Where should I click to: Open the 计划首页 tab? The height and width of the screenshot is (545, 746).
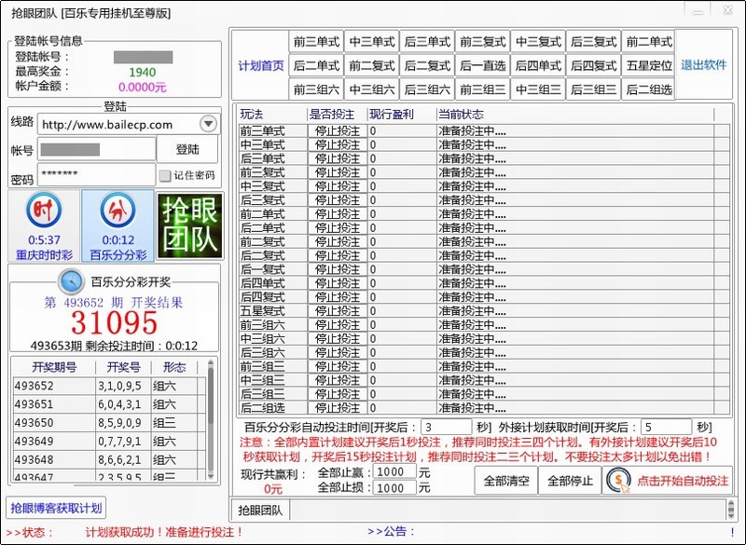pos(260,65)
